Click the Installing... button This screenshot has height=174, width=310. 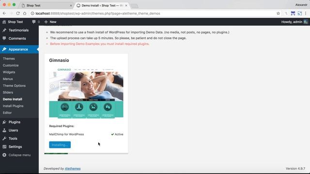click(60, 145)
